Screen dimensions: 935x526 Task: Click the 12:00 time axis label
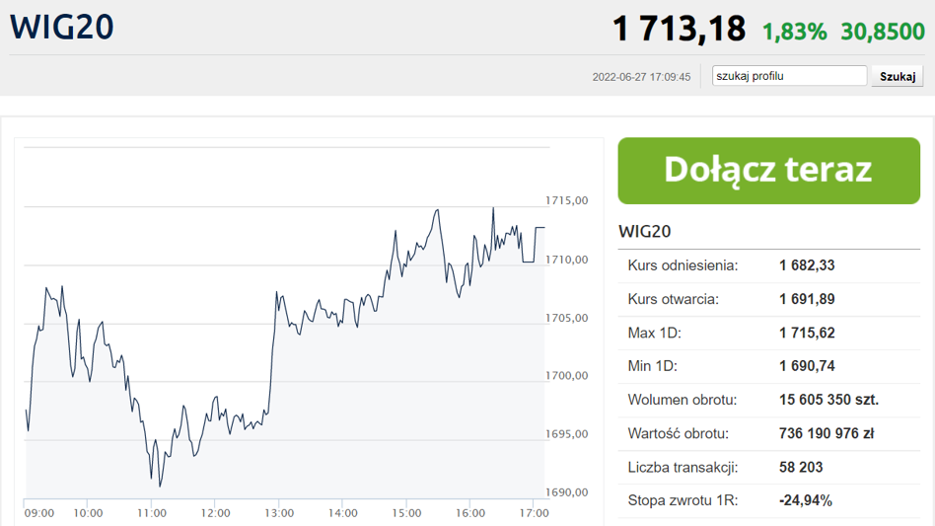(x=215, y=513)
